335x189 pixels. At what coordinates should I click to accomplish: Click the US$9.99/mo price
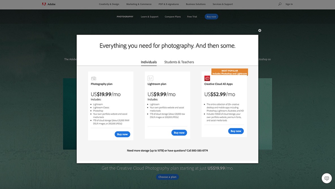162,94
